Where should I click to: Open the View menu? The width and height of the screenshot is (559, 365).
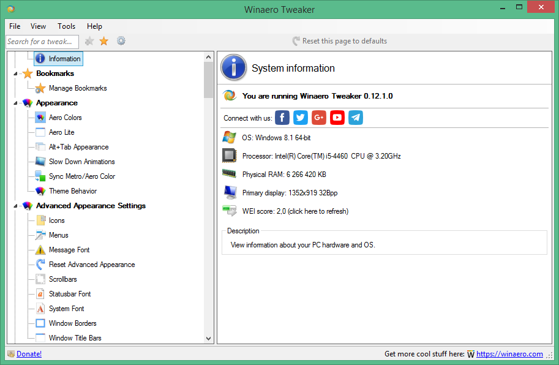tap(38, 26)
